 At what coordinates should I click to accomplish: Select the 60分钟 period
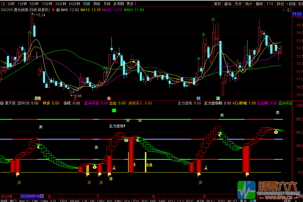75,4
